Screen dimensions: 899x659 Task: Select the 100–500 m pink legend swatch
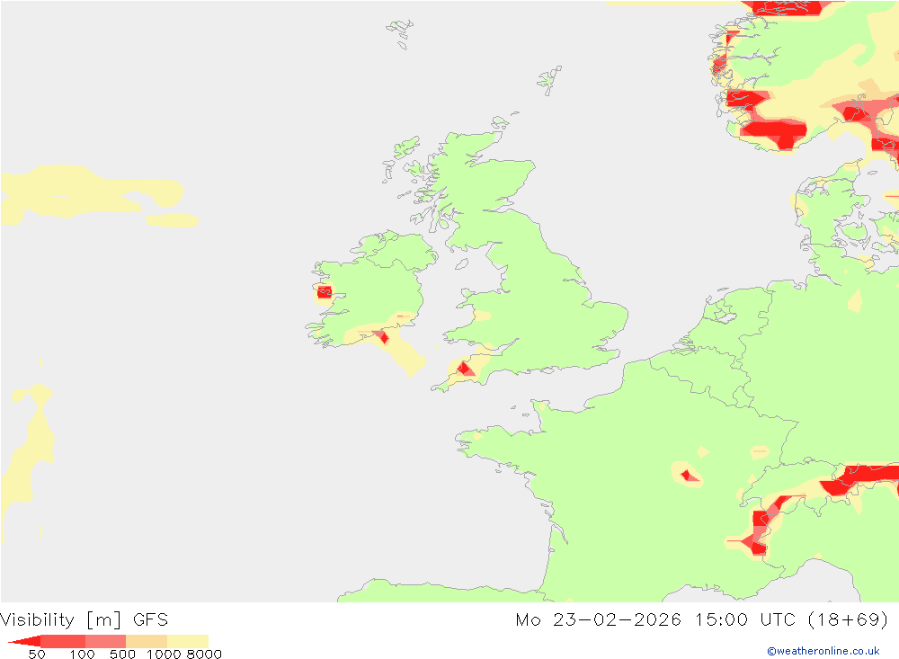tap(105, 641)
